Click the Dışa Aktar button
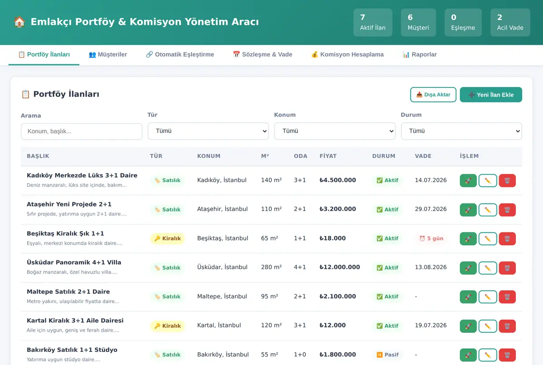Screen dimensions: 543x365 tap(433, 95)
